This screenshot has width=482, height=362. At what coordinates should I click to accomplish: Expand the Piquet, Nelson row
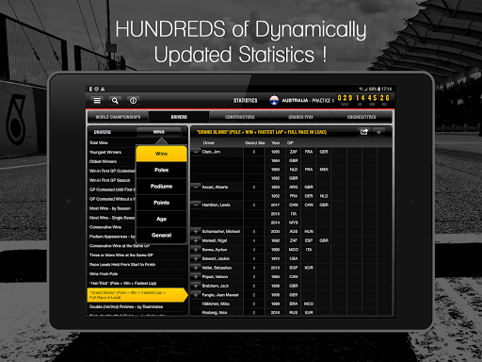[x=196, y=277]
